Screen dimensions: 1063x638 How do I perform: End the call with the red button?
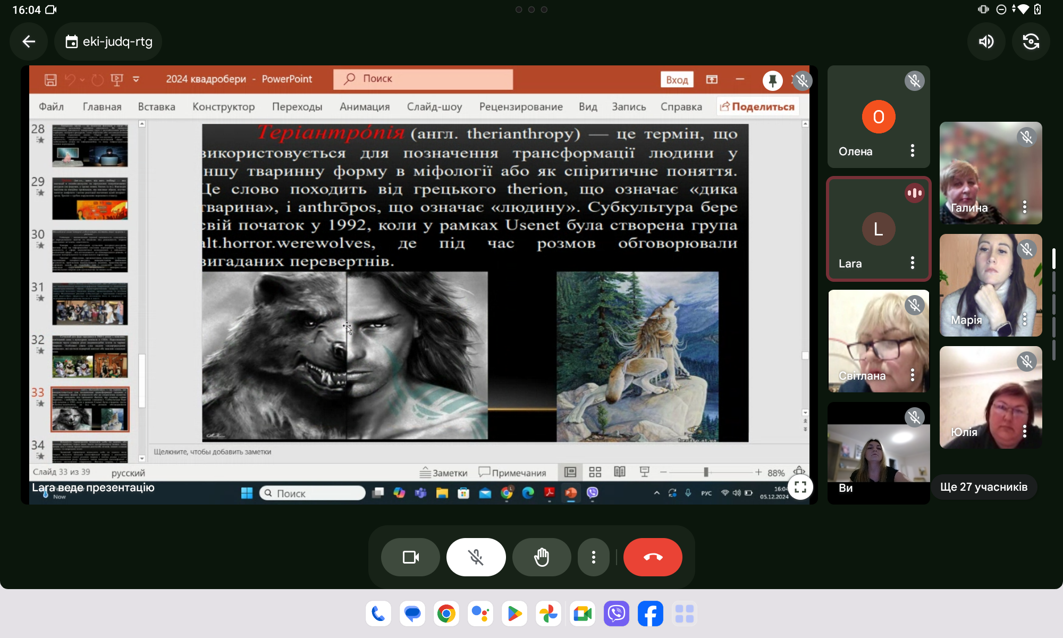[653, 557]
